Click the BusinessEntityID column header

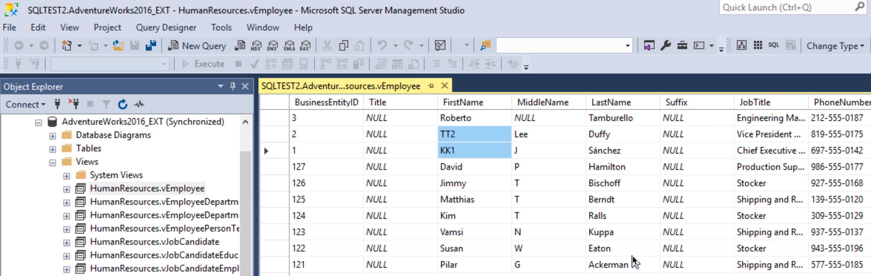tap(326, 102)
